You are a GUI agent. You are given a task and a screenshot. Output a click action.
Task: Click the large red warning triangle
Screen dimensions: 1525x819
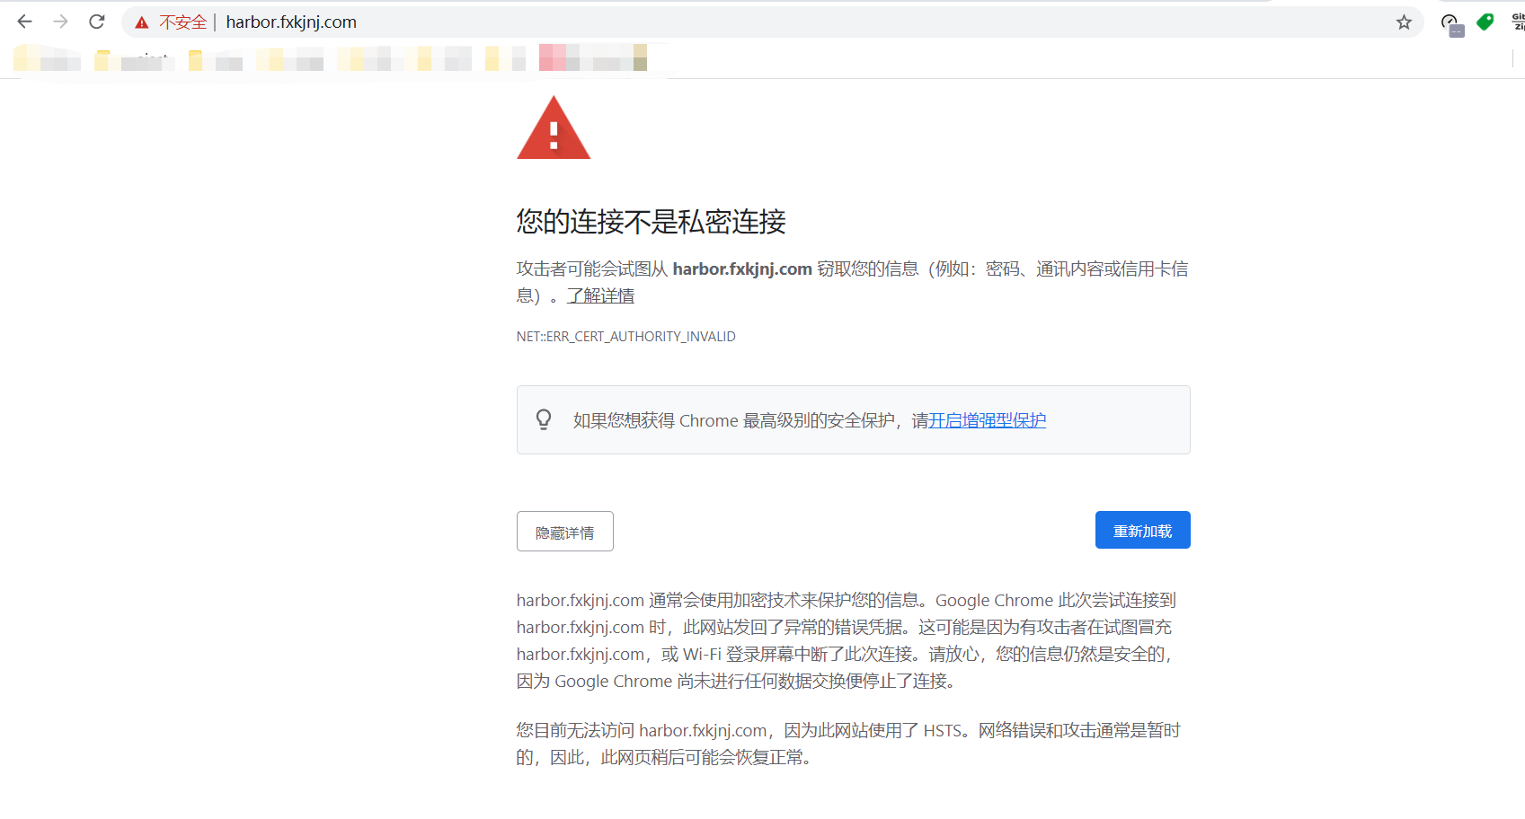click(554, 128)
